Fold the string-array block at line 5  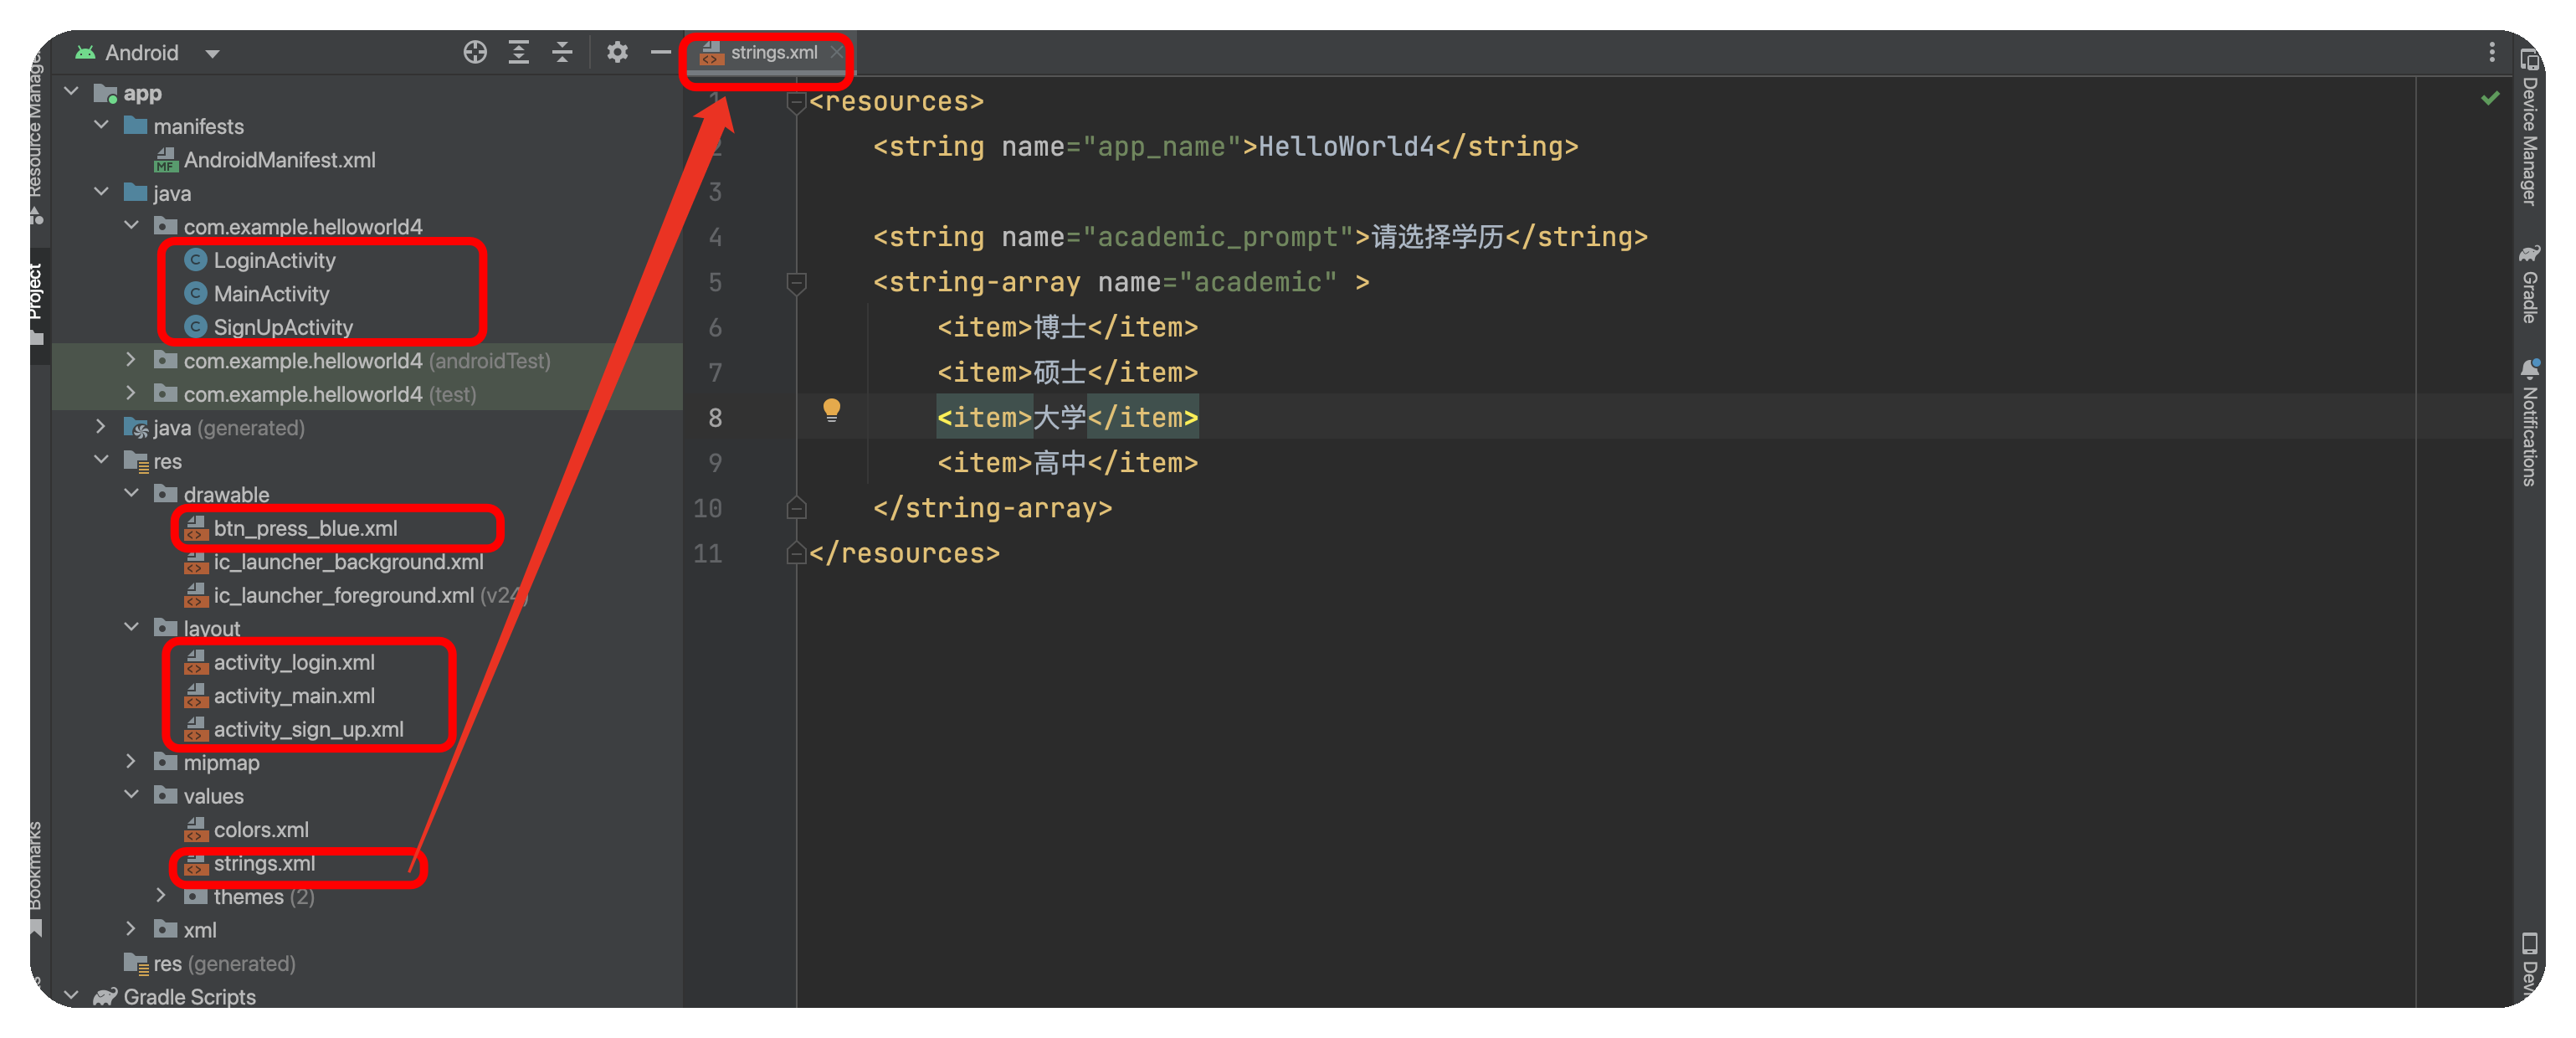[x=796, y=282]
